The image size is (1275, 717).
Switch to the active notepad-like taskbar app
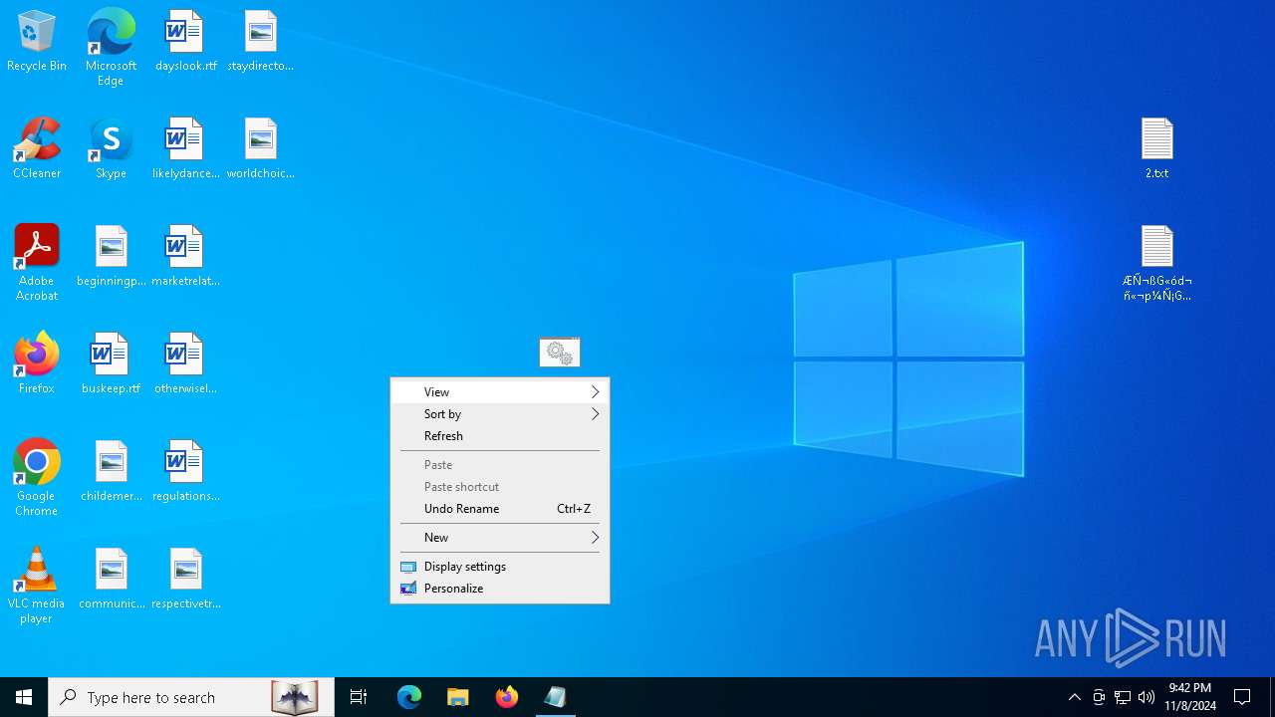pyautogui.click(x=556, y=697)
